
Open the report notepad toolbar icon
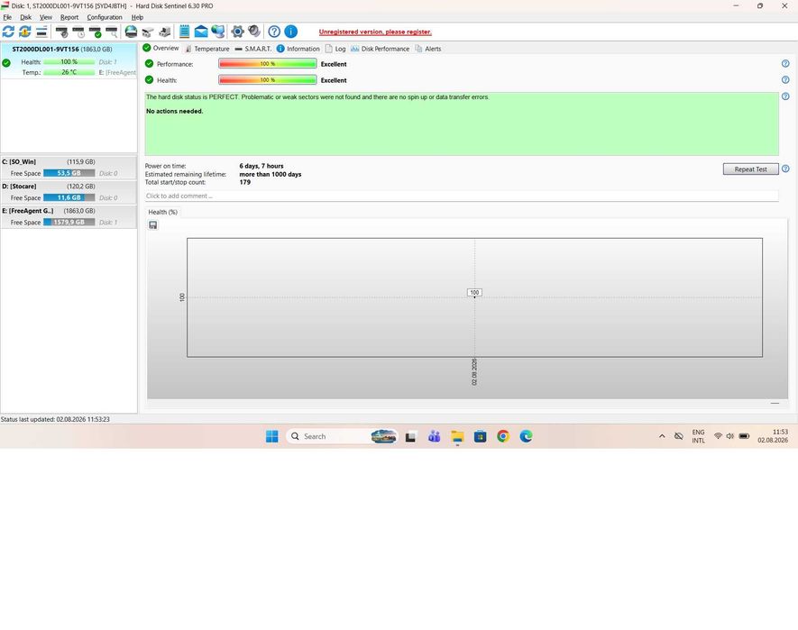184,32
